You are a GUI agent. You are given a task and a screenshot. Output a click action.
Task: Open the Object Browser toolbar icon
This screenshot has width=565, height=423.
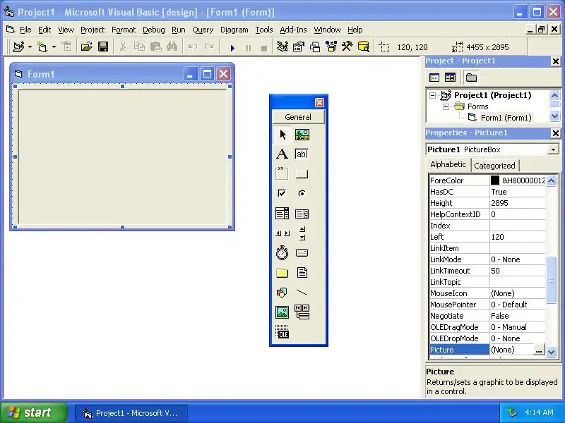[331, 47]
